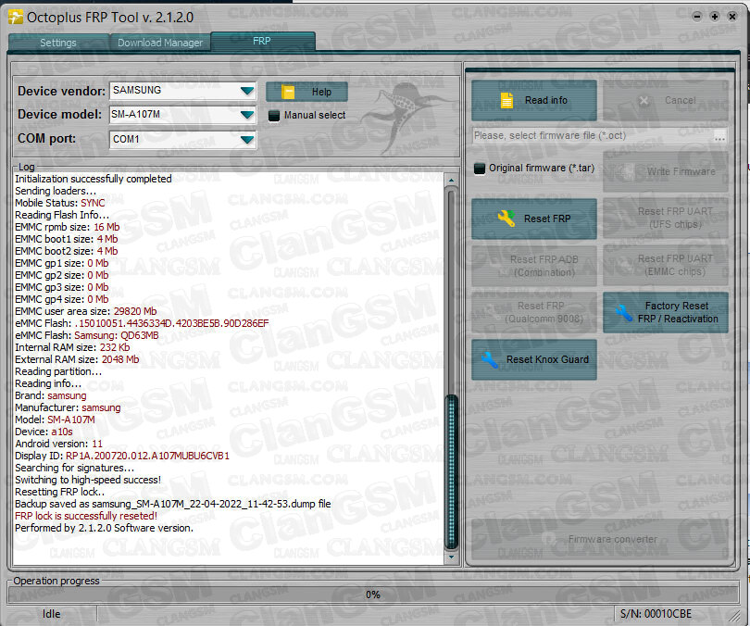Click the 'Model: SM-A107M' log line

pos(55,419)
